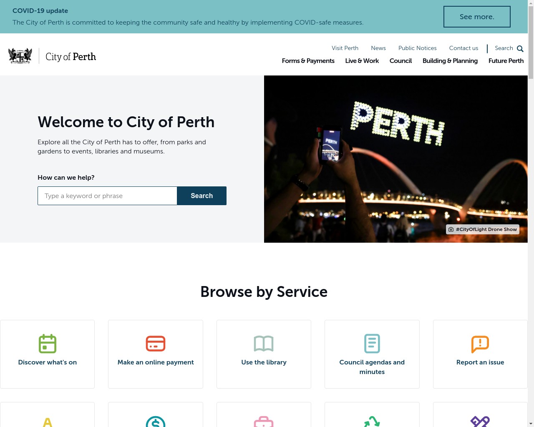Screen dimensions: 534x427
Task: Click the page vertical scrollbar
Action: [531, 213]
